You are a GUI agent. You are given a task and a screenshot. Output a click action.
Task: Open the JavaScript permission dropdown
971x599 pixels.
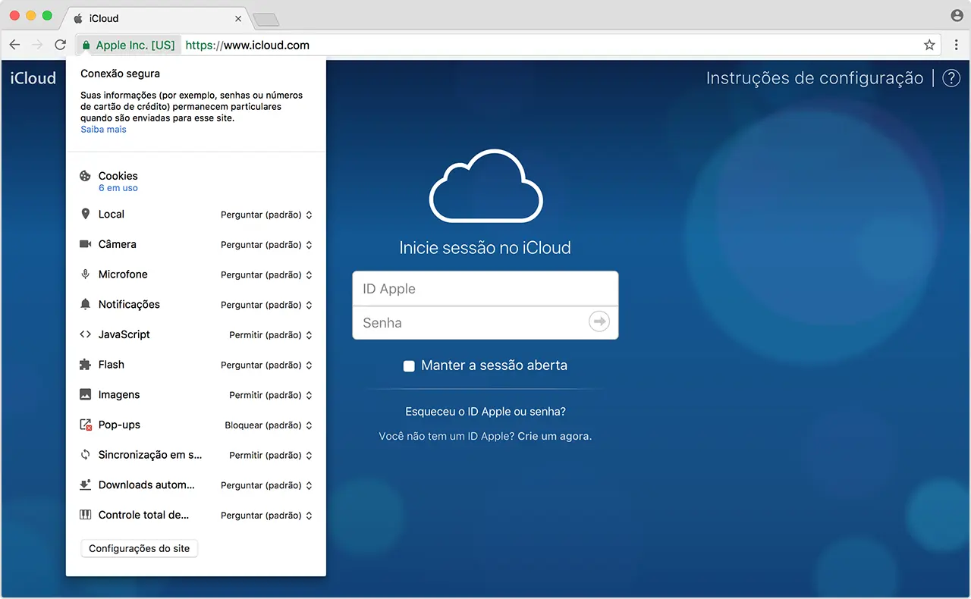point(271,335)
